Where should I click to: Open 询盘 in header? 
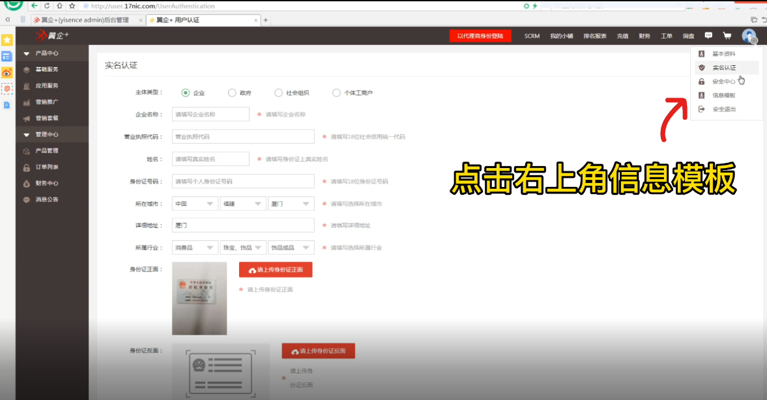(x=688, y=36)
